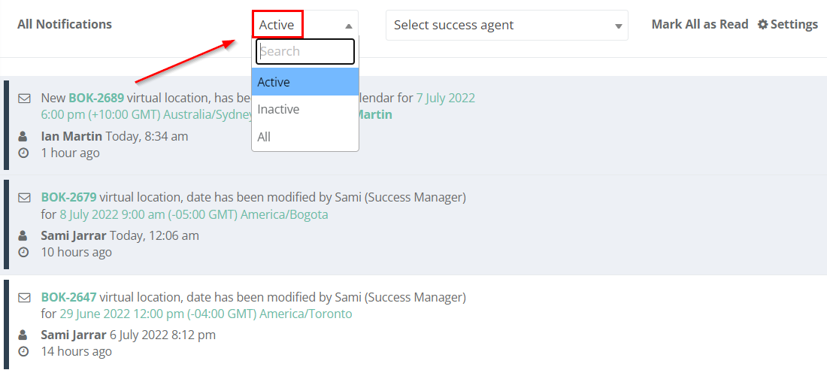The width and height of the screenshot is (827, 373).
Task: Choose Inactive from the status list
Action: 305,109
